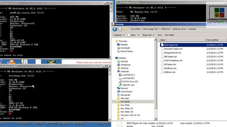Open Control Panel in navigation pane
Screen dimensions: 227x127
pyautogui.click(x=126, y=92)
